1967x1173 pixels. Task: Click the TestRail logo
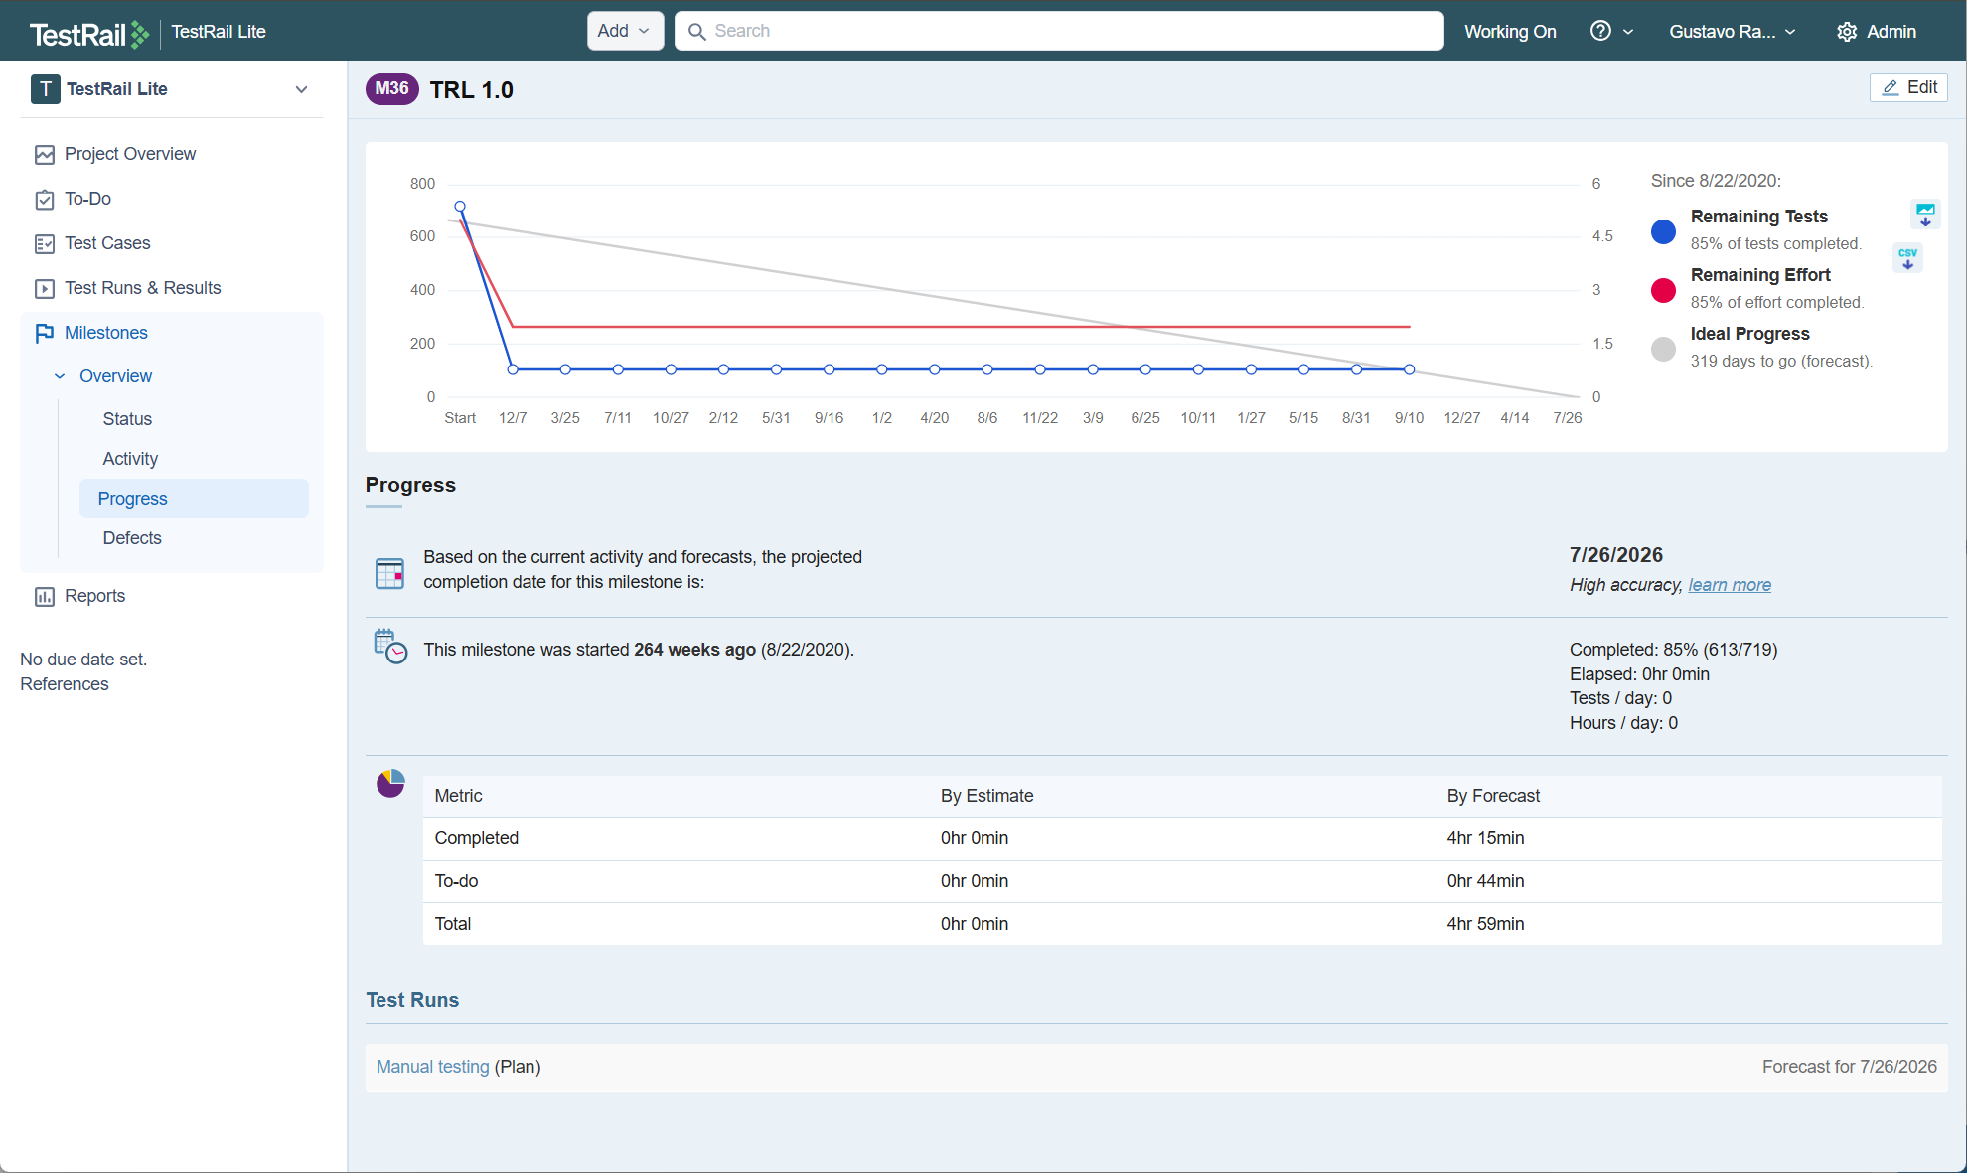click(x=88, y=33)
